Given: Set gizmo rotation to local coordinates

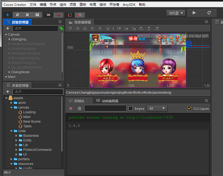Looking at the screenshot, I should click(70, 15).
